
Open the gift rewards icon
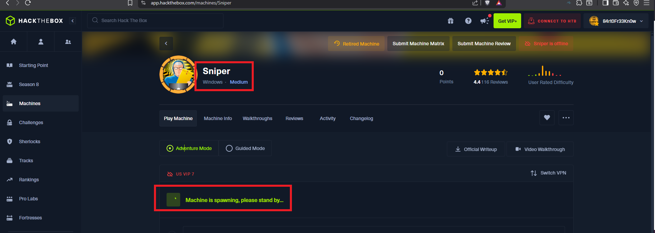pyautogui.click(x=451, y=21)
